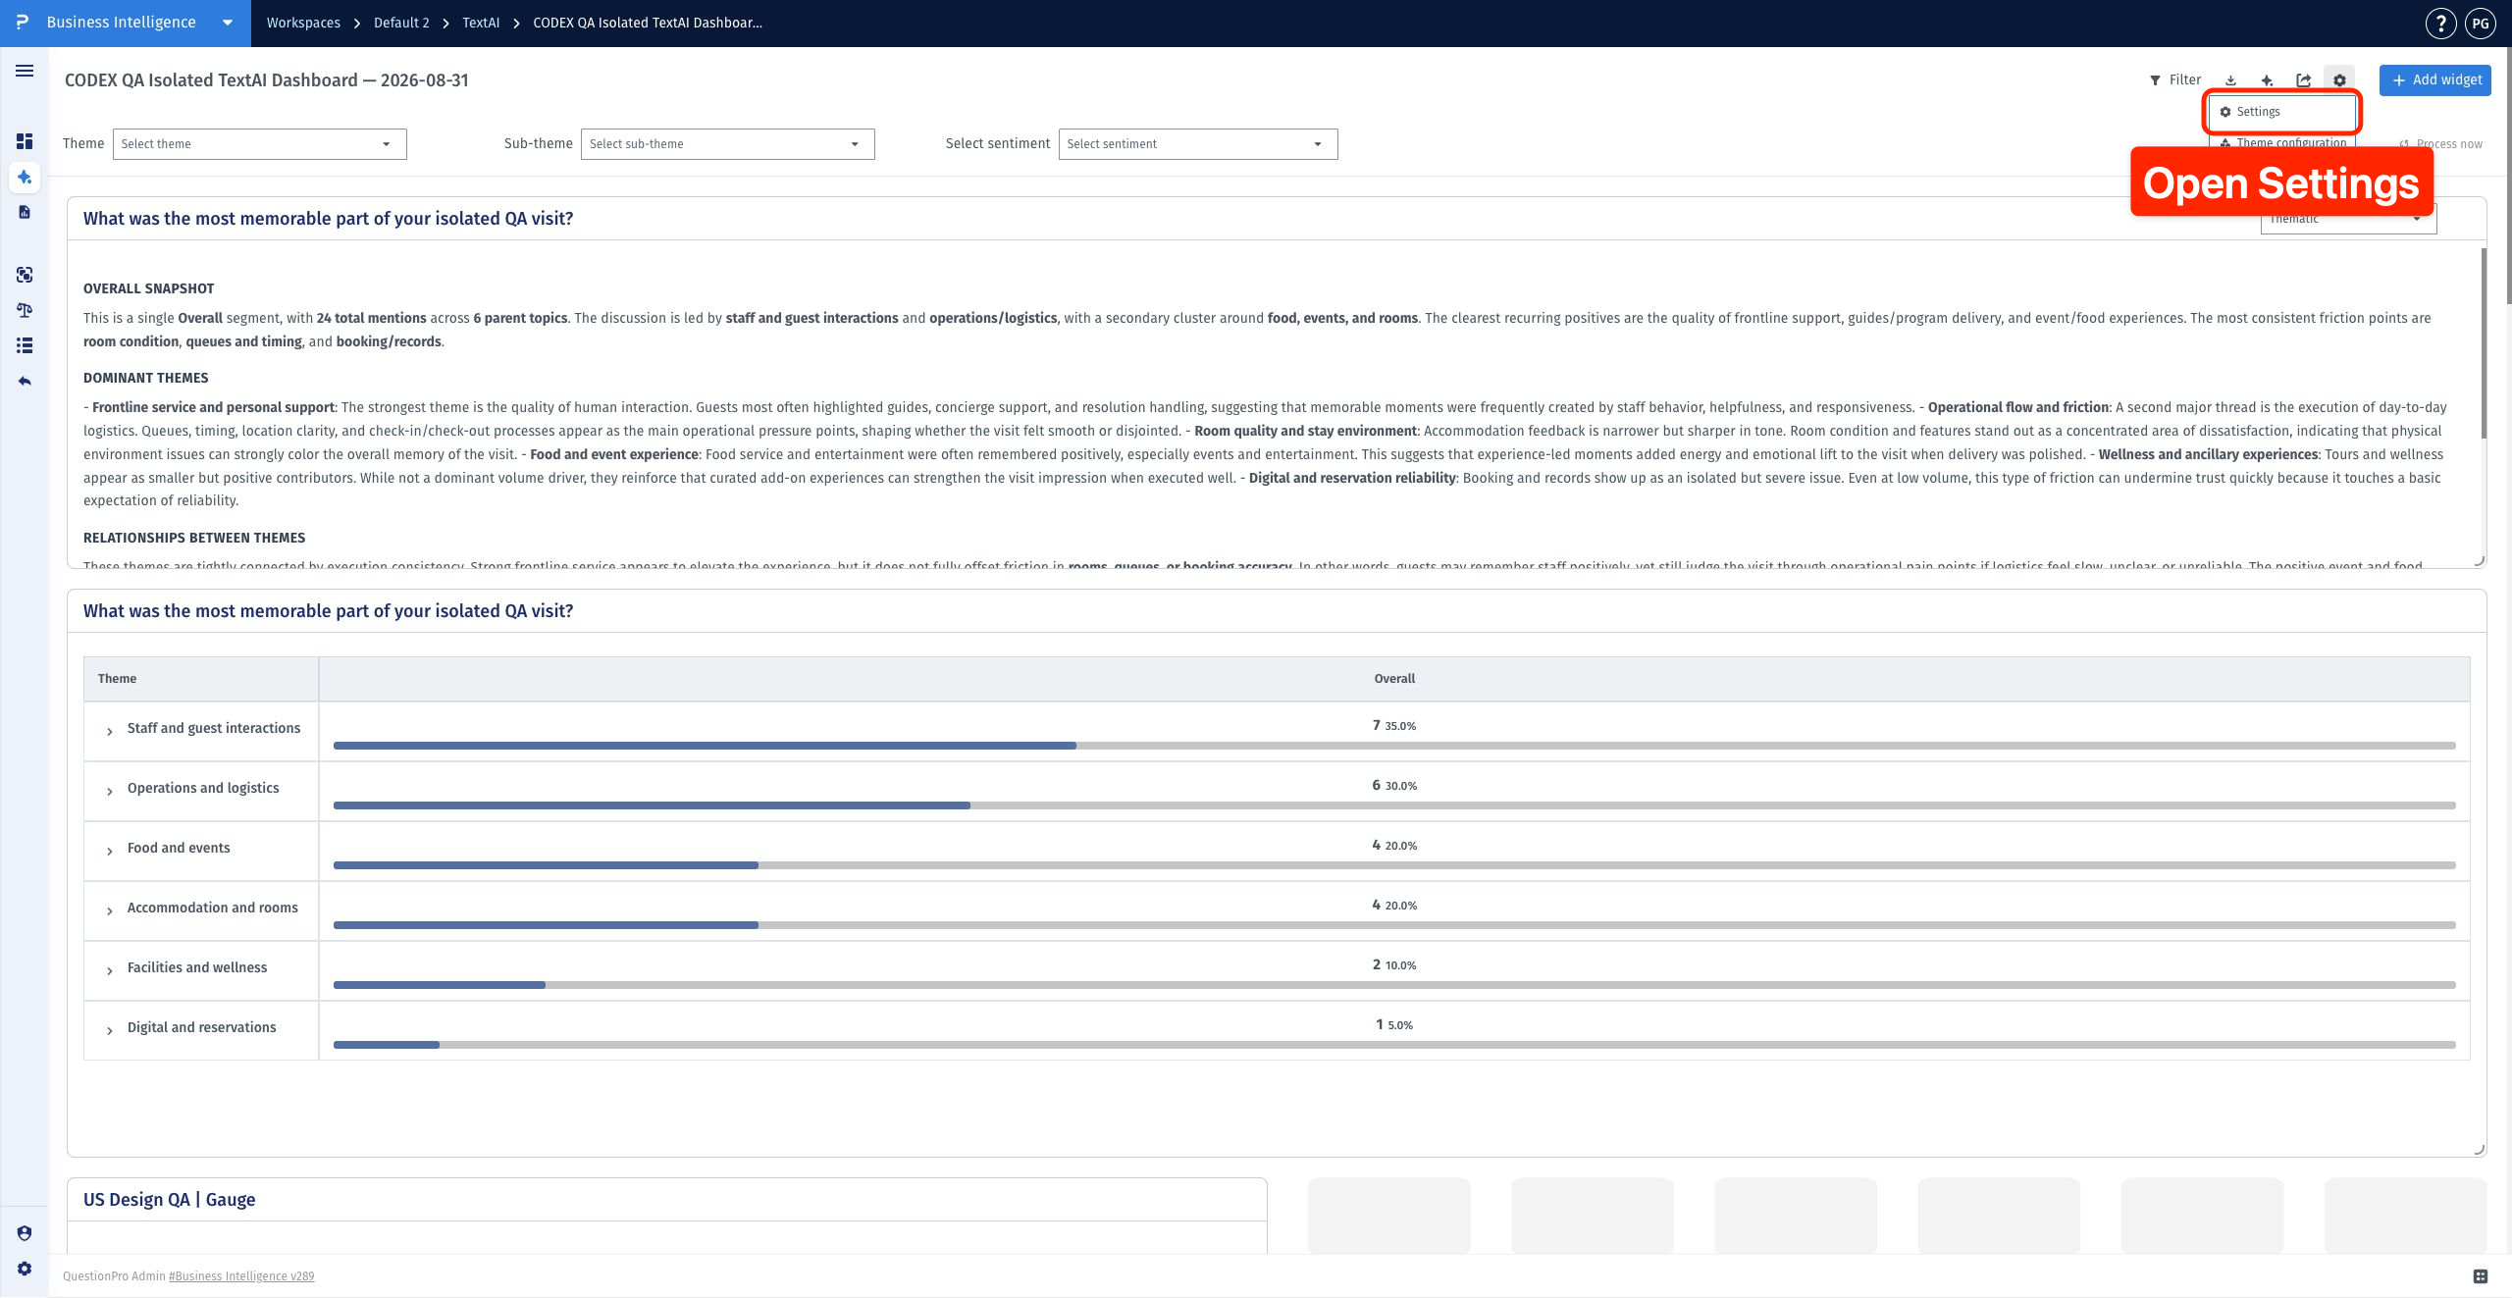Screen dimensions: 2512x1298
Task: Open the PG user avatar menu
Action: click(2481, 24)
